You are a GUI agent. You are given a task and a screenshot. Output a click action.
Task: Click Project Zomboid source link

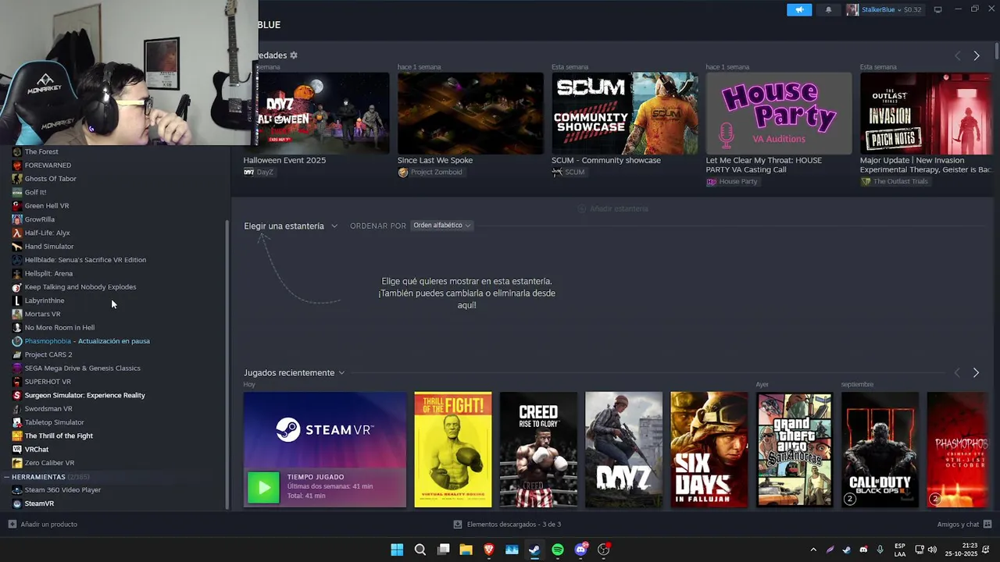[430, 172]
